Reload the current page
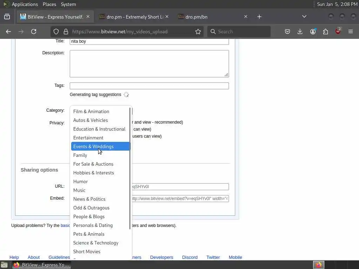Screen dimensions: 359x269 (34, 32)
